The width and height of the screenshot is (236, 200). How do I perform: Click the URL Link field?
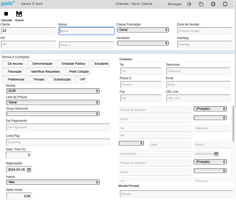click(x=198, y=98)
